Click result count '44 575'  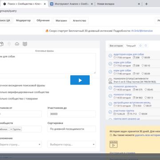coord(139,90)
